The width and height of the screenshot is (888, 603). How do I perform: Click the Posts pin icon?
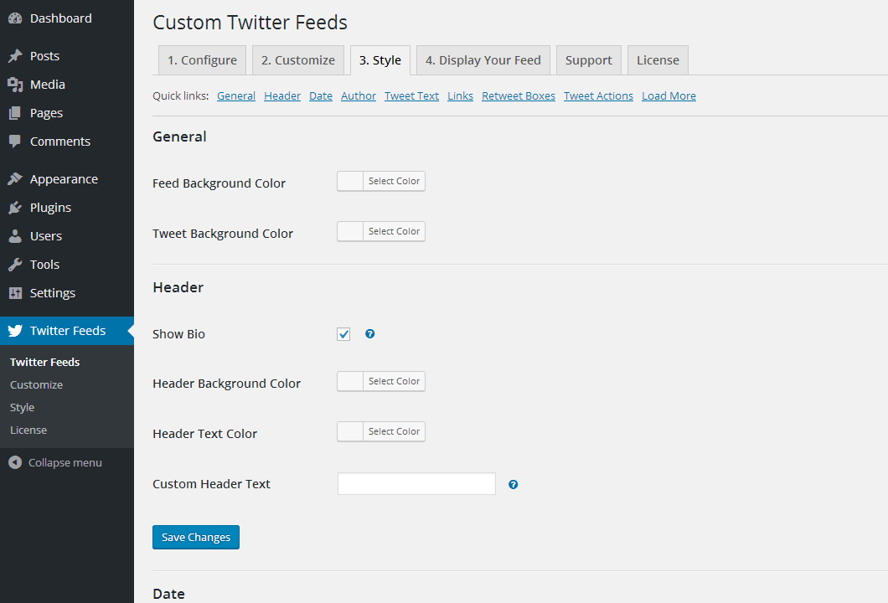point(15,56)
